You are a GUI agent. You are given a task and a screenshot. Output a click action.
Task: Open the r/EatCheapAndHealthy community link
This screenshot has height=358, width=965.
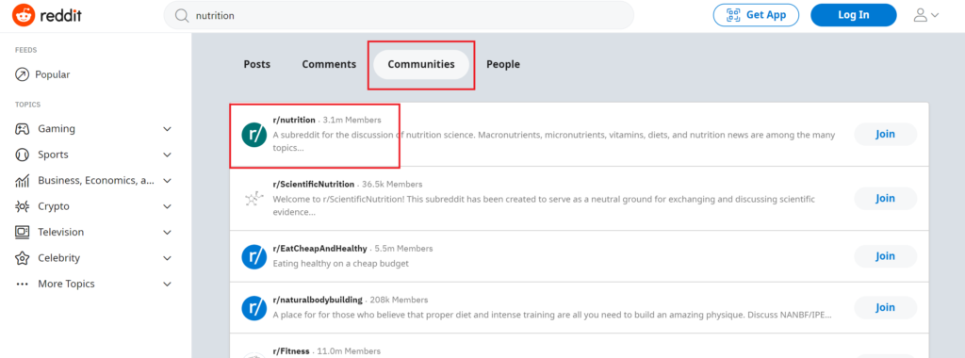[x=319, y=249]
